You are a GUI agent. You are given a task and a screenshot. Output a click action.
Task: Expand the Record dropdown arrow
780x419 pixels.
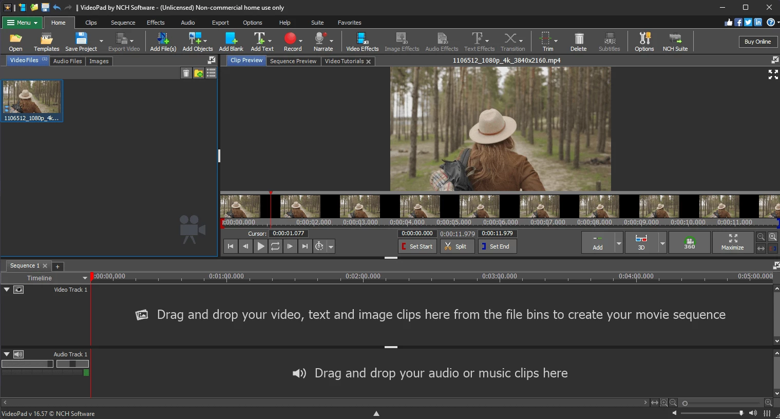click(x=301, y=41)
